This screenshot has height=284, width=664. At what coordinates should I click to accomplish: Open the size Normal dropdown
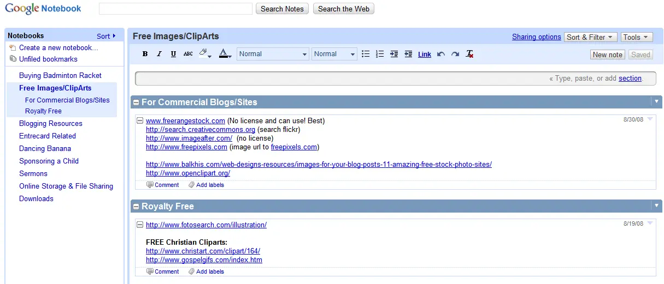(334, 54)
